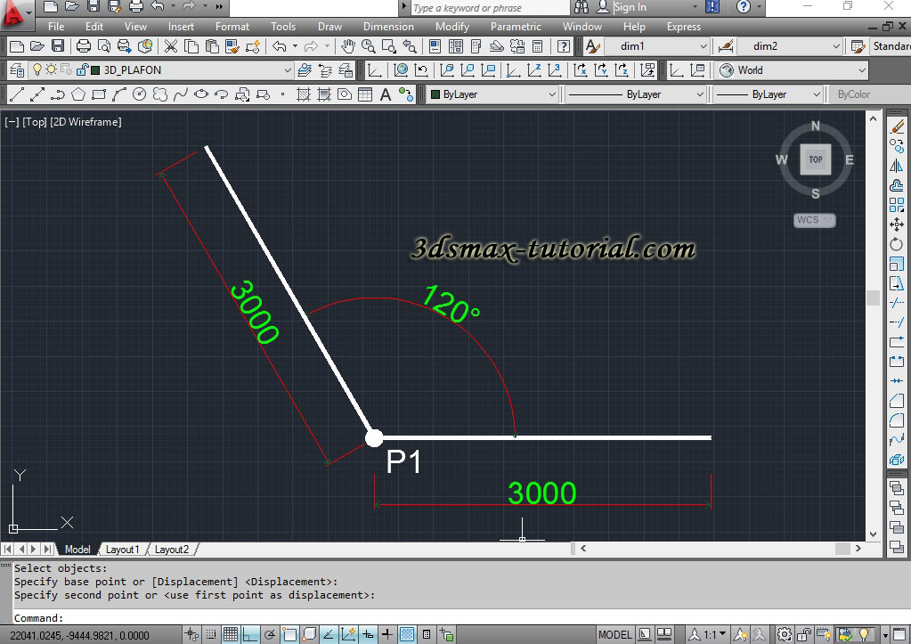This screenshot has width=911, height=644.
Task: Click the 3D_PLAFON layer color square
Action: click(96, 70)
